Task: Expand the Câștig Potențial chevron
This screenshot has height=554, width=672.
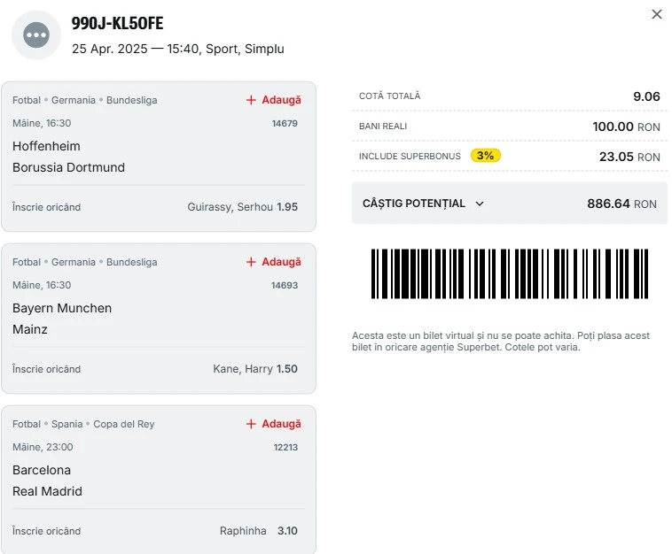Action: tap(480, 204)
